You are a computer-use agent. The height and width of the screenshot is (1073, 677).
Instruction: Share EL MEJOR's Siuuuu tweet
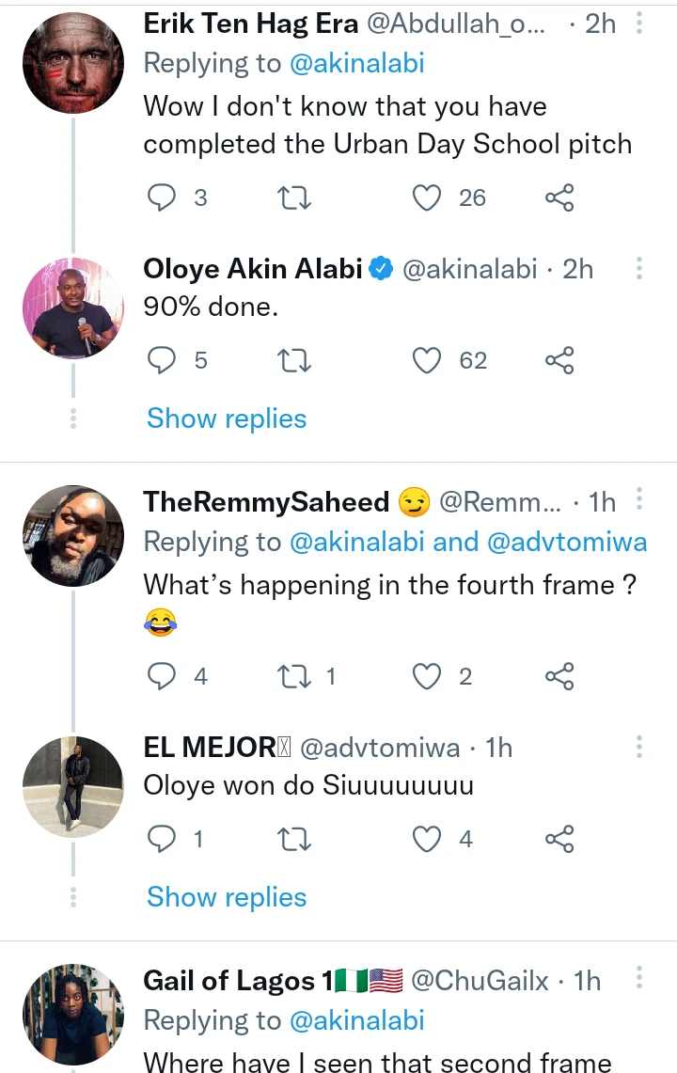coord(559,839)
